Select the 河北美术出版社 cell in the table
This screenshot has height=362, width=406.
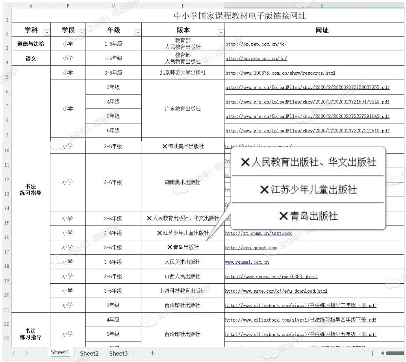[183, 146]
